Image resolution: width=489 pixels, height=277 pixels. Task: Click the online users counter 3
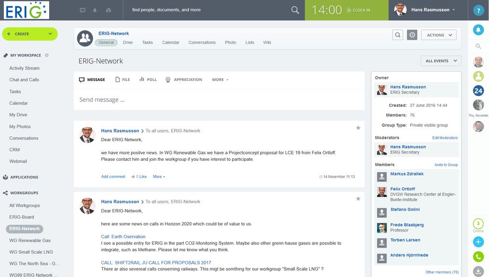(478, 223)
